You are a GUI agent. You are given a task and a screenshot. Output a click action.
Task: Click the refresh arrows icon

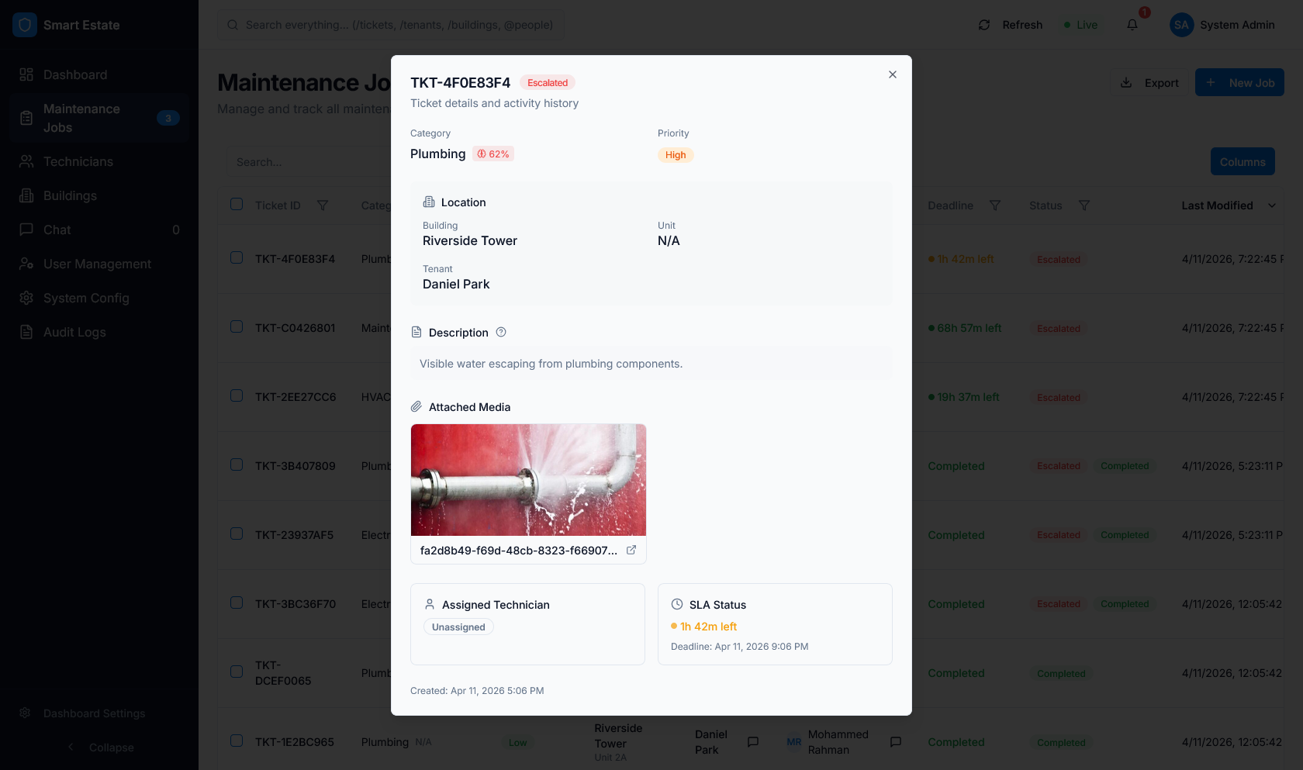984,25
